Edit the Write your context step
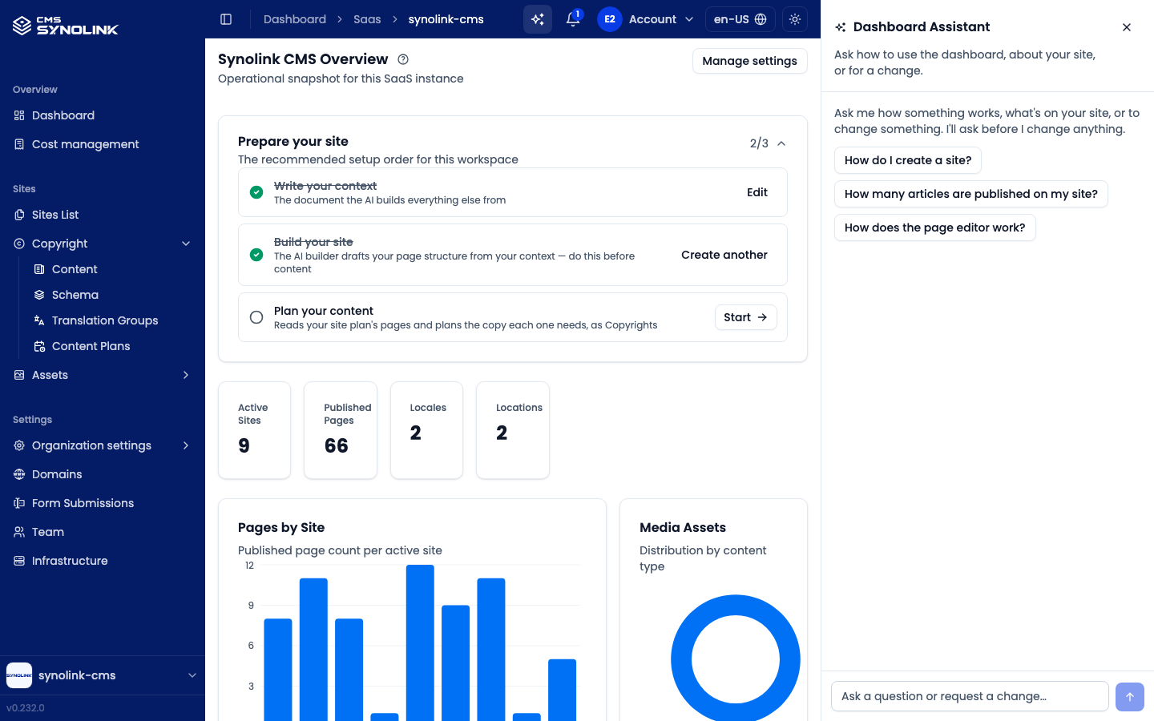Viewport: 1154px width, 721px height. 757,192
